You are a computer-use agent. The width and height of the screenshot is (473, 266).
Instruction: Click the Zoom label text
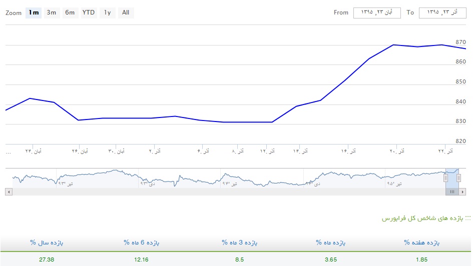(x=14, y=13)
